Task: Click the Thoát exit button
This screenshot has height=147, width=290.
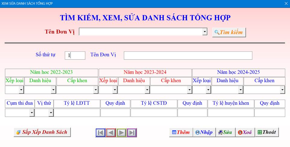Action: click(x=267, y=132)
